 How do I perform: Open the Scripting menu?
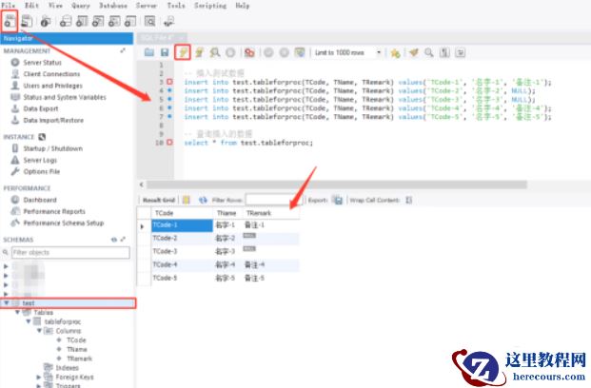click(210, 6)
